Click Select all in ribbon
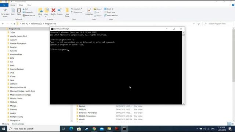This screenshot has height=132, width=235. [x=109, y=9]
